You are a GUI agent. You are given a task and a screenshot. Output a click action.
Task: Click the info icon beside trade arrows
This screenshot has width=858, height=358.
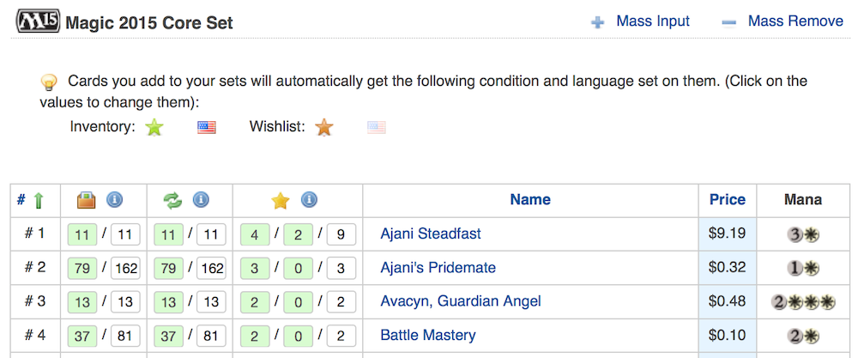[201, 200]
